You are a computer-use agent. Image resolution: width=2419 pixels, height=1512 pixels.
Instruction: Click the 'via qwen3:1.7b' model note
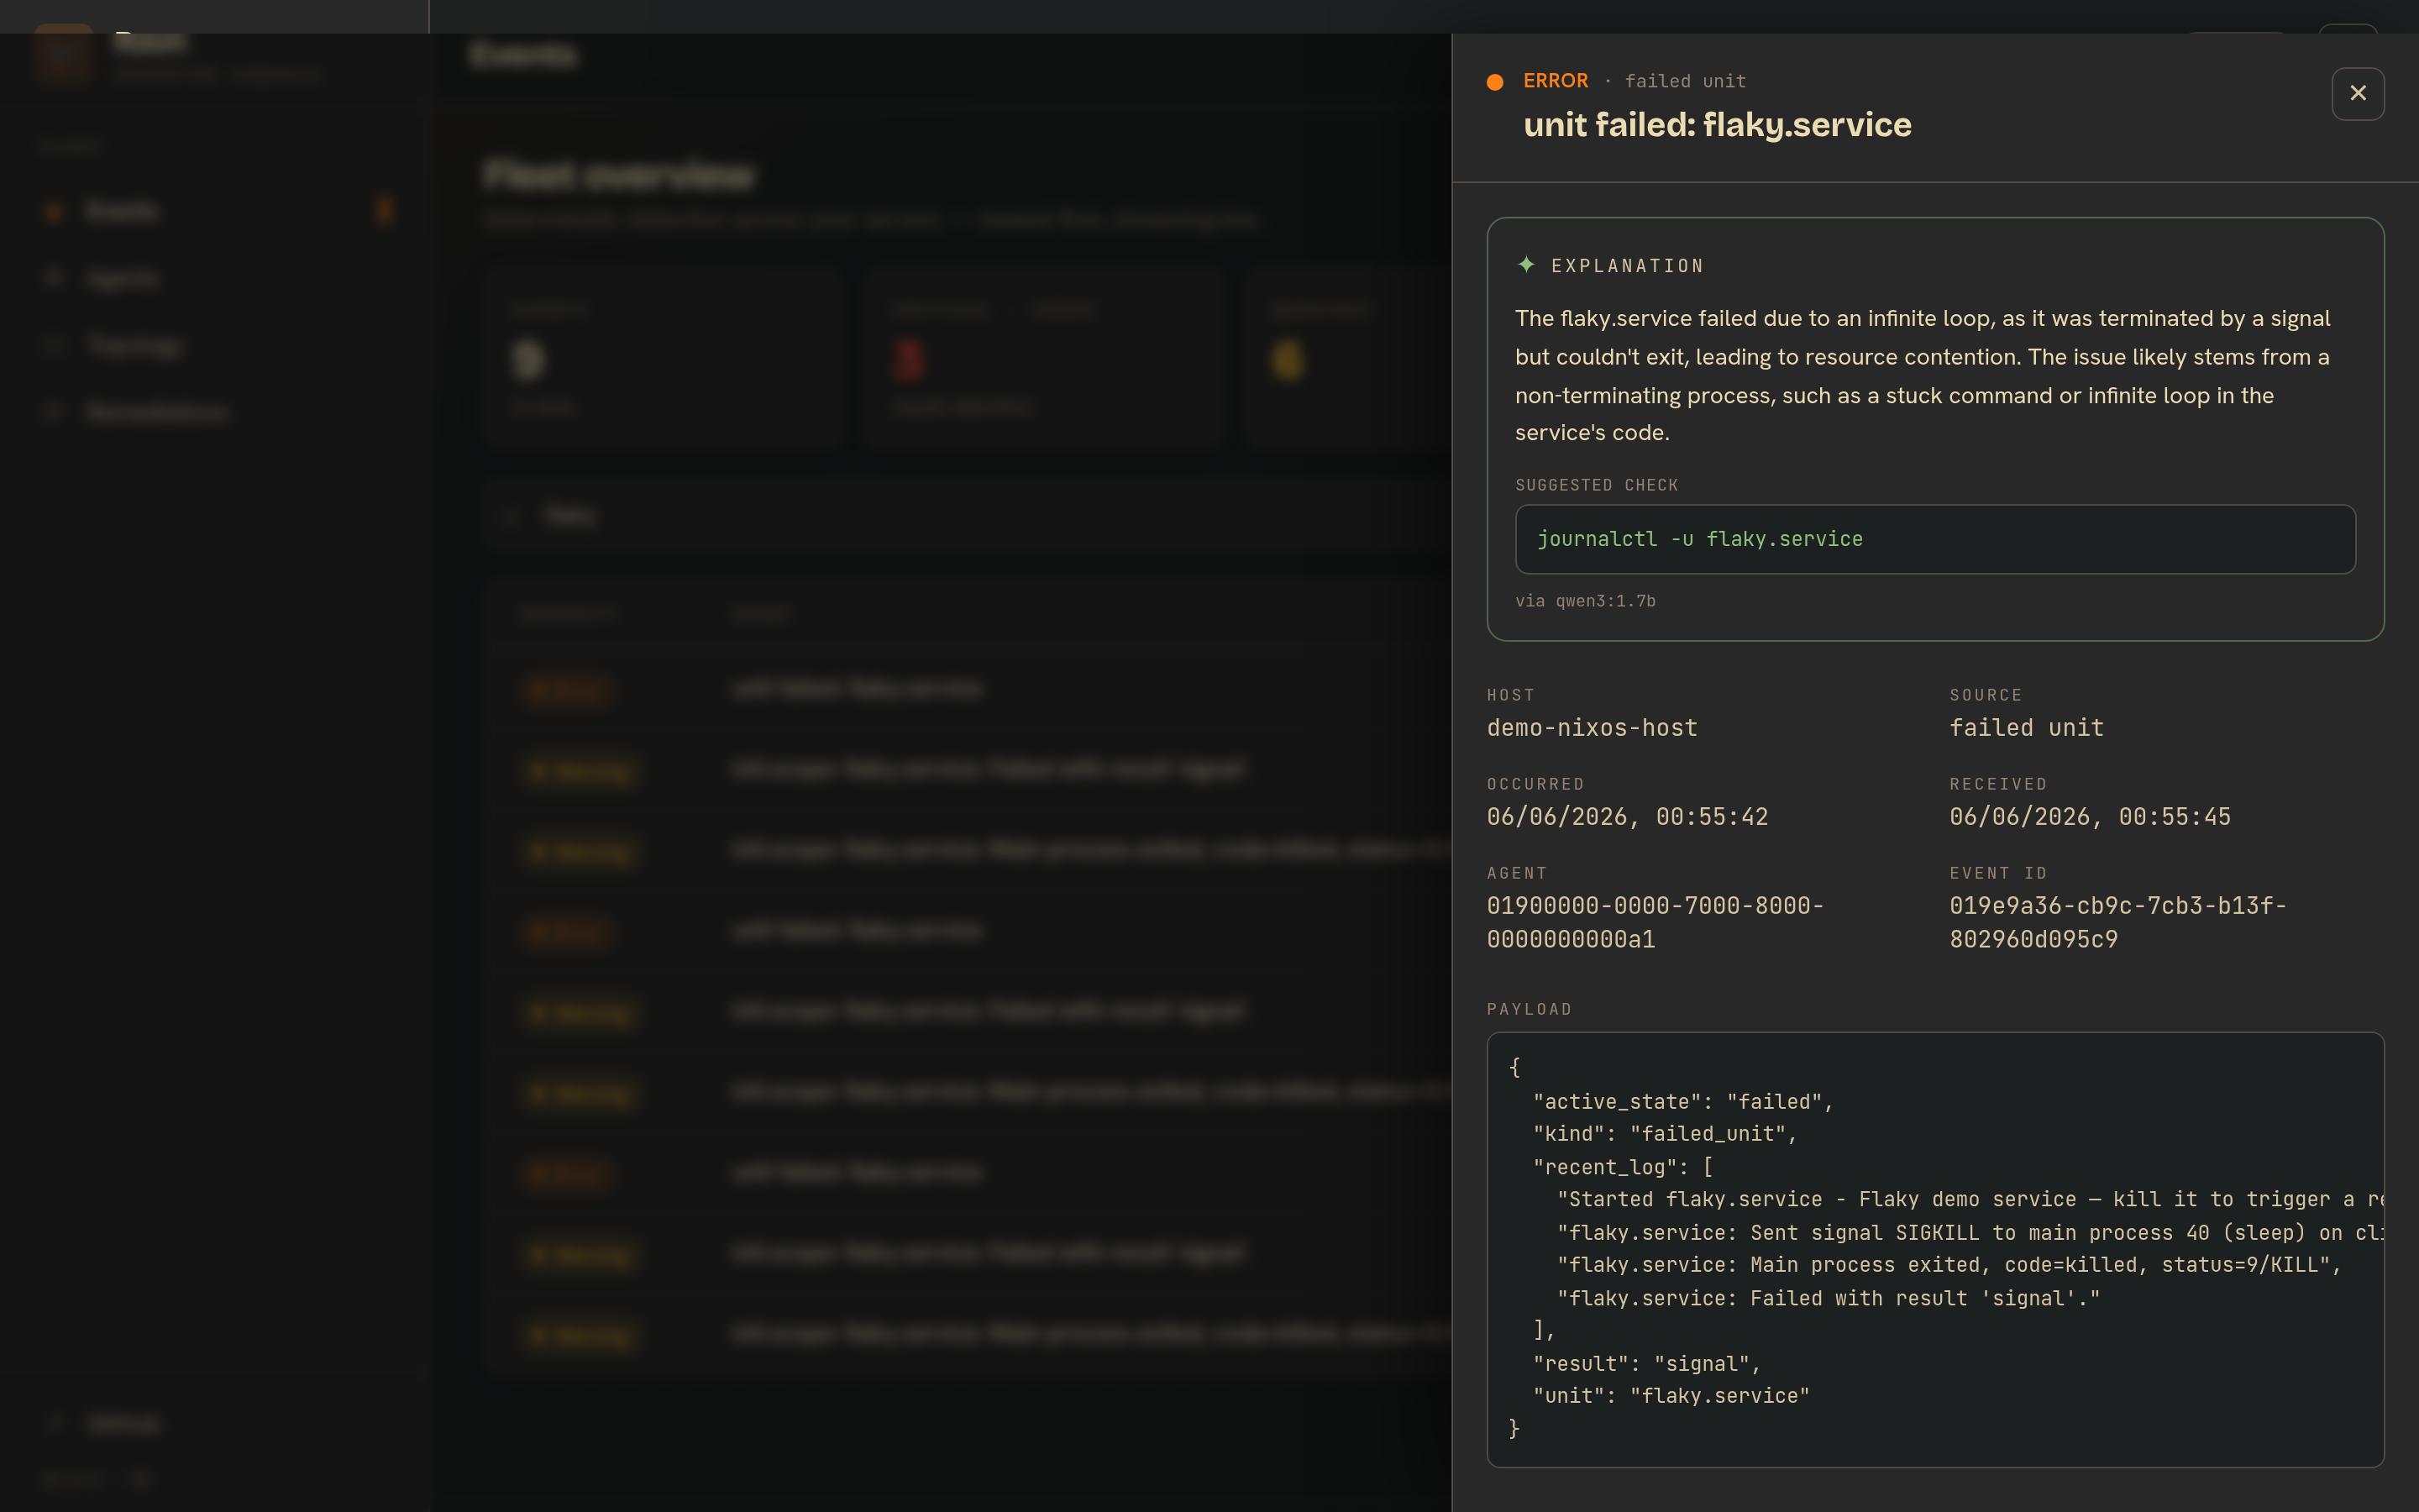1584,601
